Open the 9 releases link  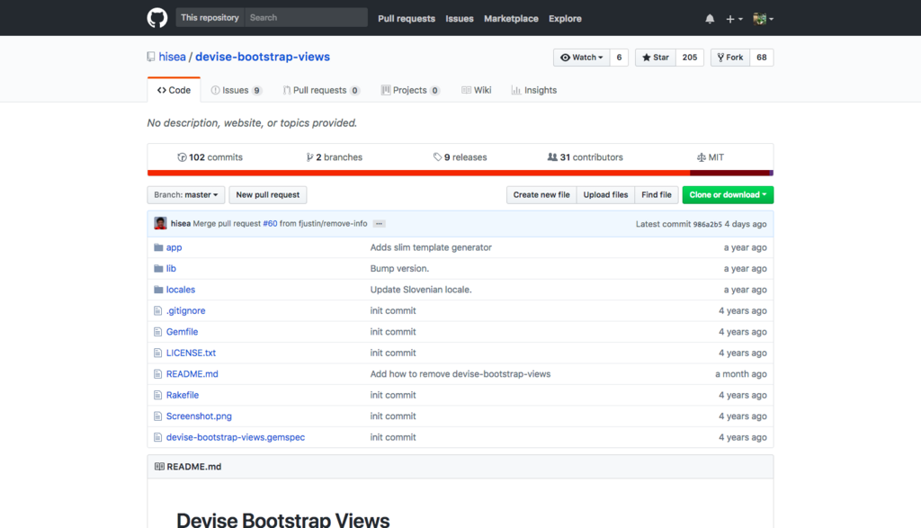pyautogui.click(x=460, y=157)
